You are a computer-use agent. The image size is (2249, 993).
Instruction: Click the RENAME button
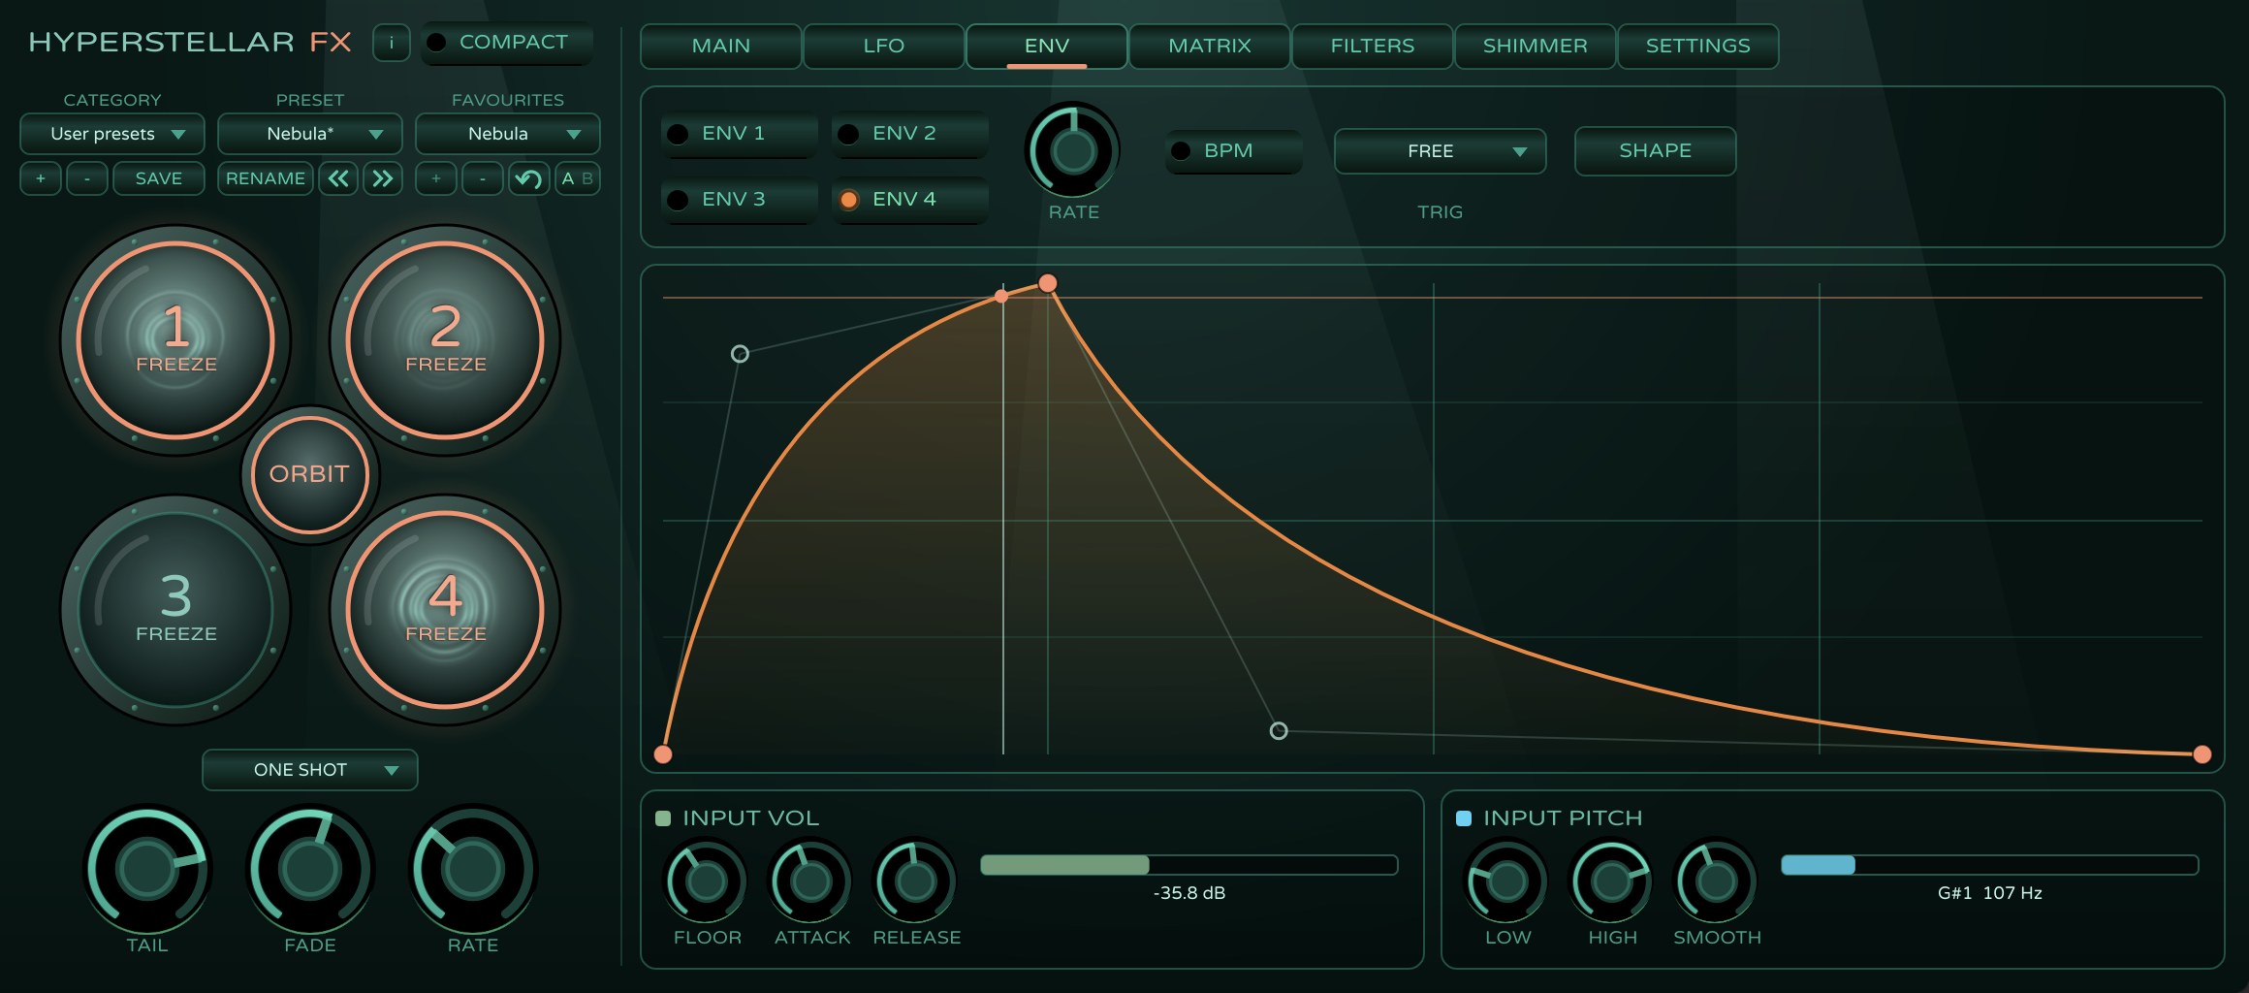coord(266,178)
